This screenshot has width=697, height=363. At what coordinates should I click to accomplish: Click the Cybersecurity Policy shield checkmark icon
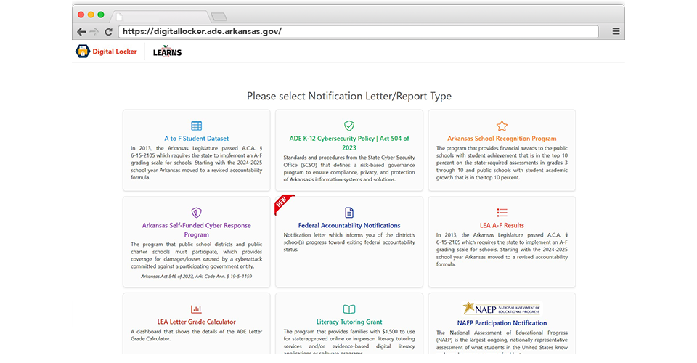(x=349, y=126)
